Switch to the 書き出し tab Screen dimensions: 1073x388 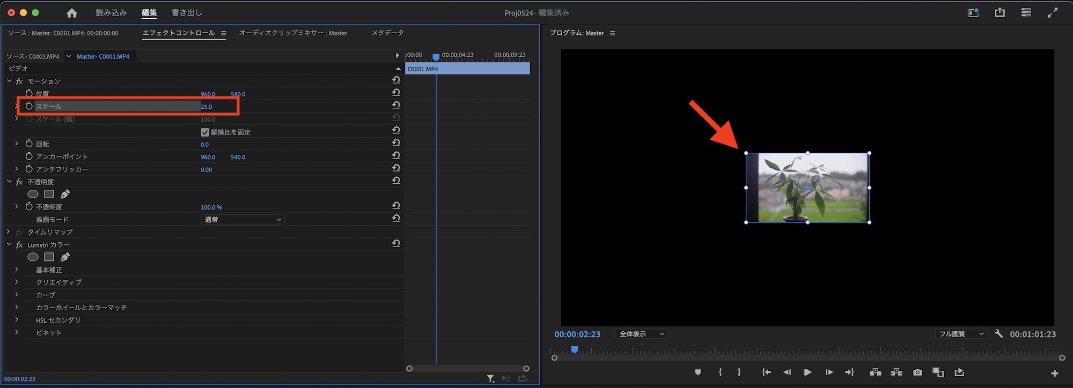[x=186, y=13]
